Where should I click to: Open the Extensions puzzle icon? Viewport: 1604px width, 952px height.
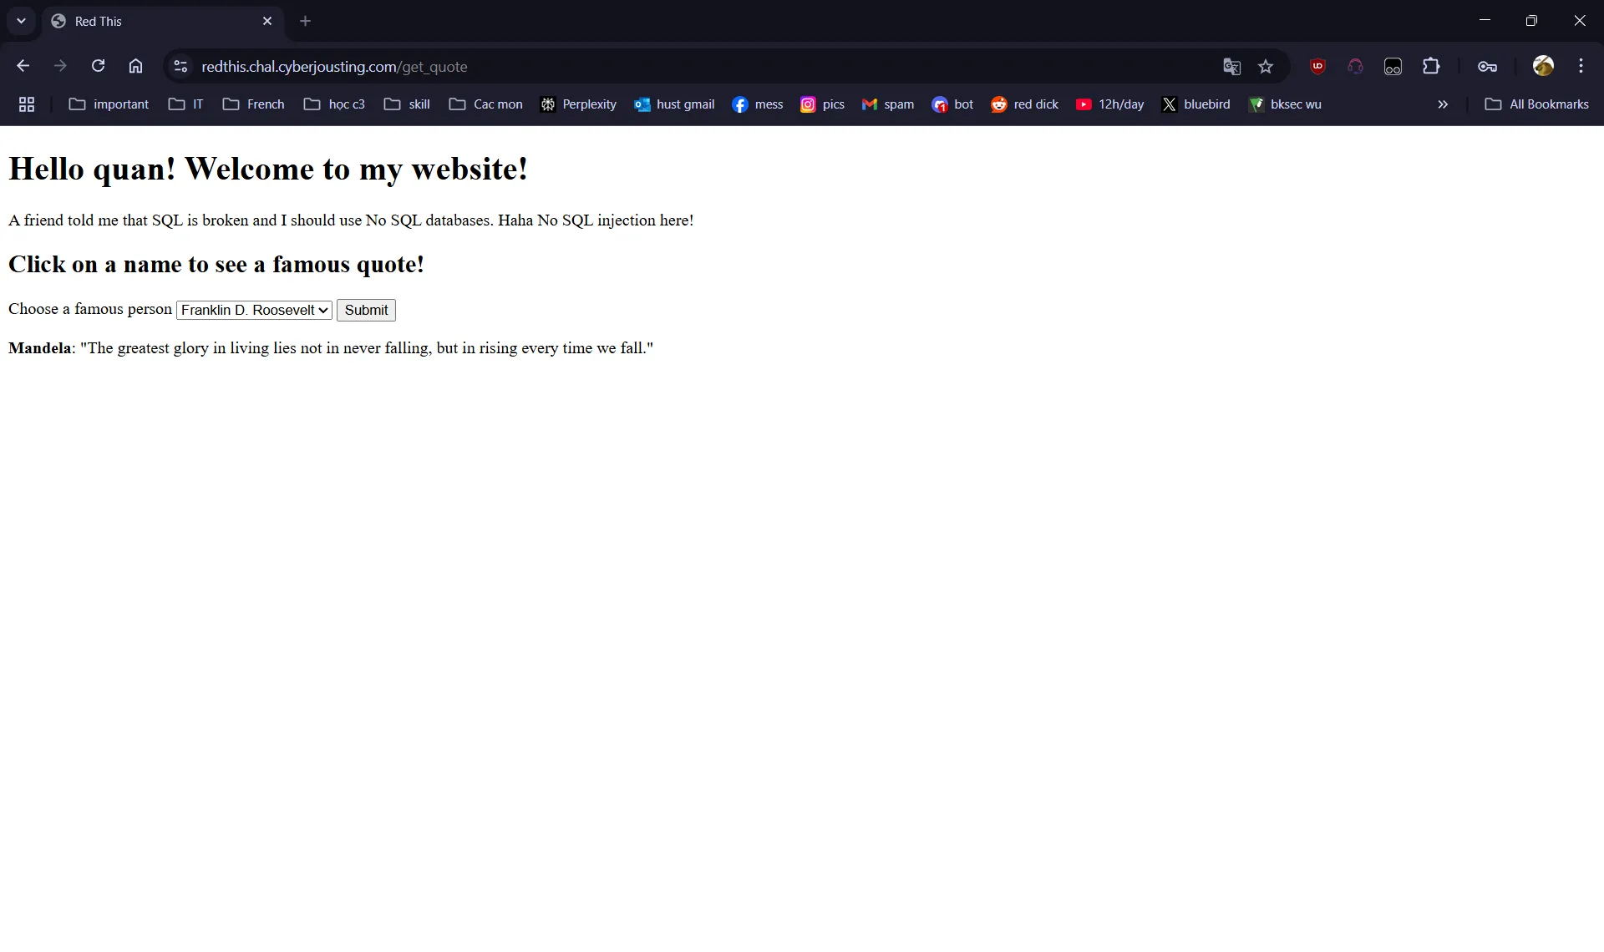point(1431,67)
